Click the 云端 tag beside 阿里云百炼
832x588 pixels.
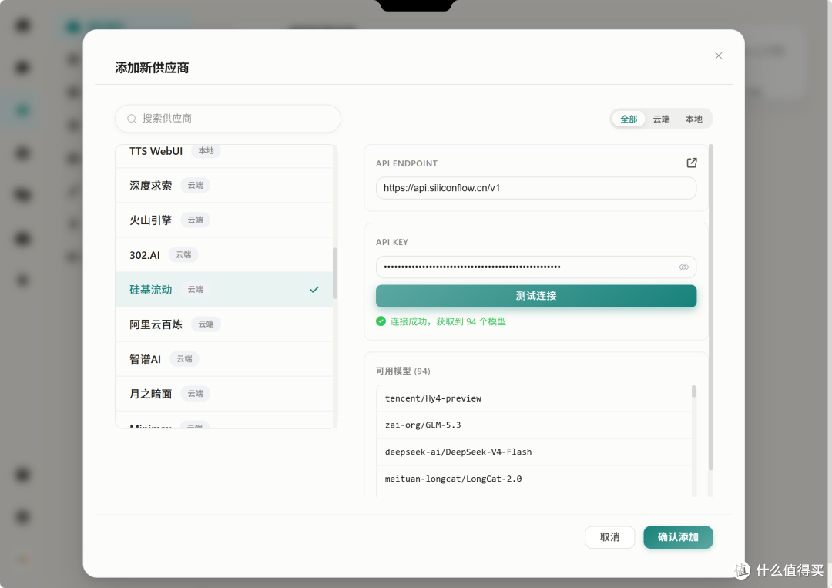(206, 324)
